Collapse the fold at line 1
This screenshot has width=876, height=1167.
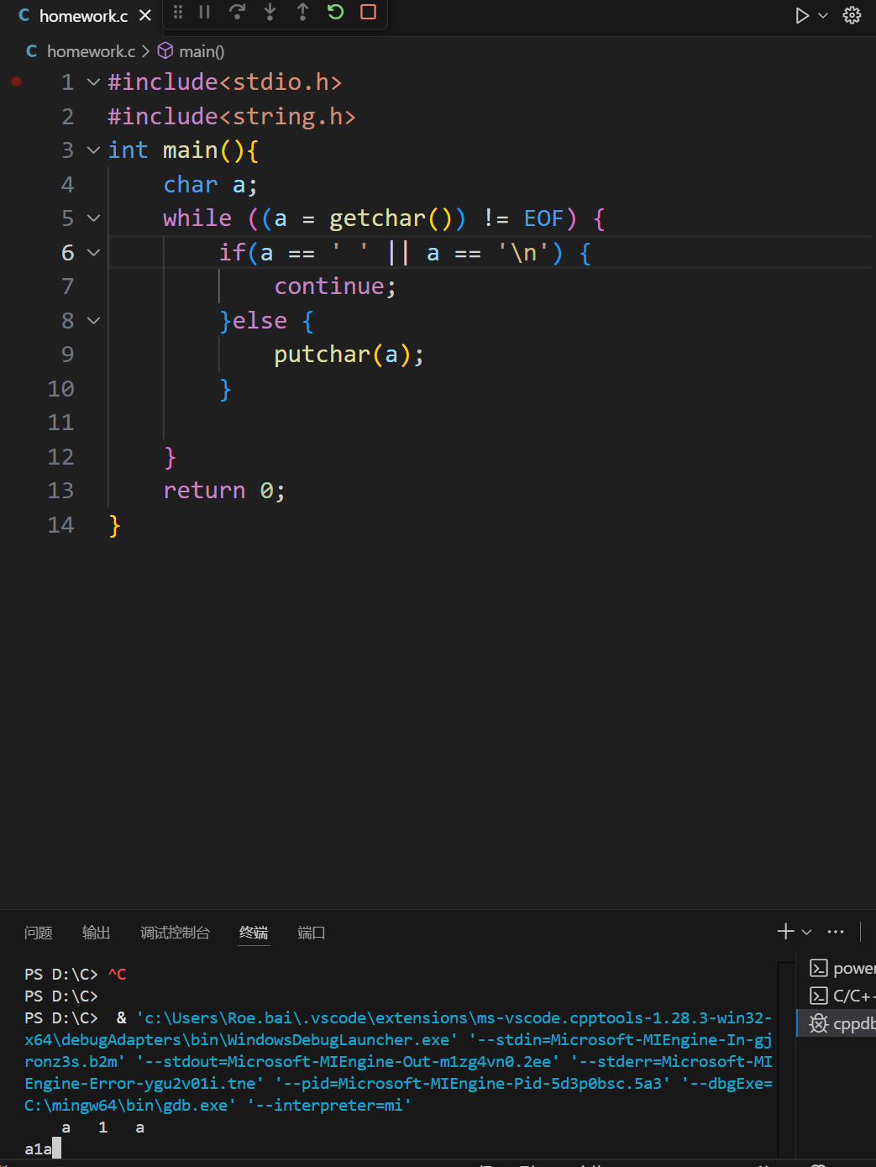click(93, 82)
